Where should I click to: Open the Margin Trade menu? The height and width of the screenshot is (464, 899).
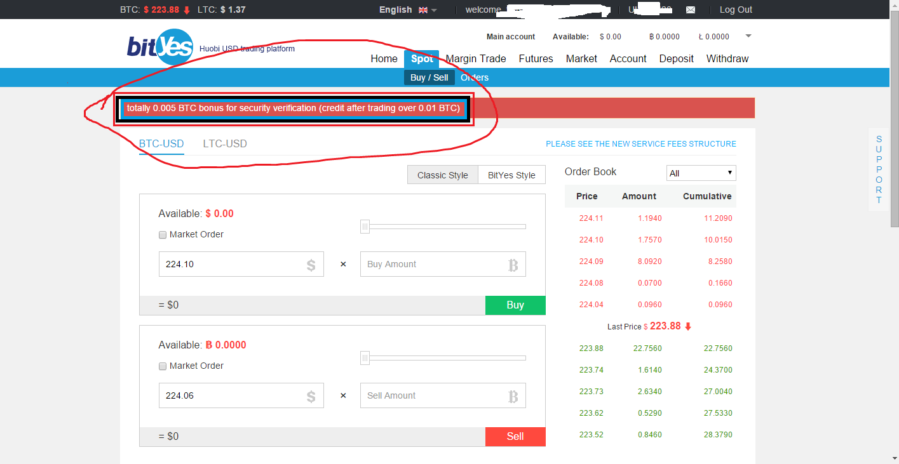[x=476, y=58]
